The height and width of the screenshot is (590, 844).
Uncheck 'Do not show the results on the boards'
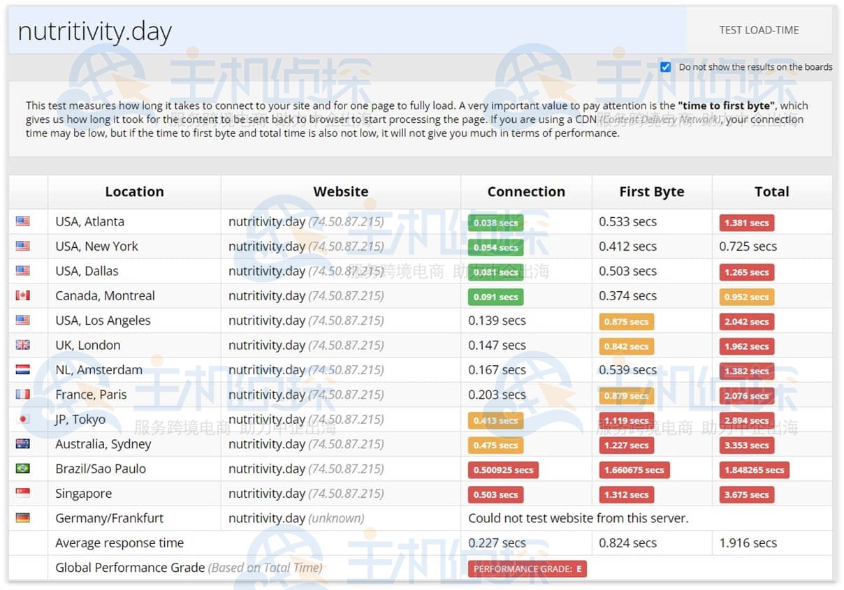pos(666,67)
